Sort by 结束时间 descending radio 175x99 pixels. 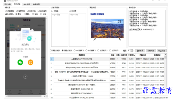(110, 51)
